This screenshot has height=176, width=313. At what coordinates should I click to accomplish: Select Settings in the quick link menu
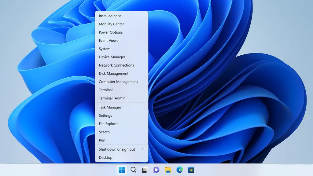tap(121, 116)
